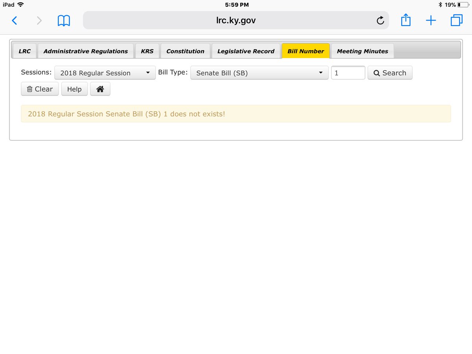Click the Clear button

(x=40, y=89)
